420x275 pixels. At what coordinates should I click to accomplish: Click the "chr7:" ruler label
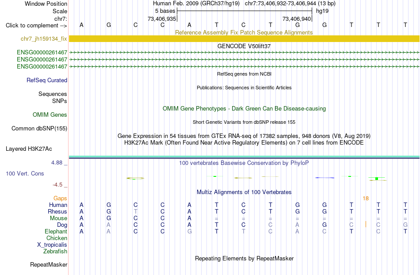click(x=61, y=19)
